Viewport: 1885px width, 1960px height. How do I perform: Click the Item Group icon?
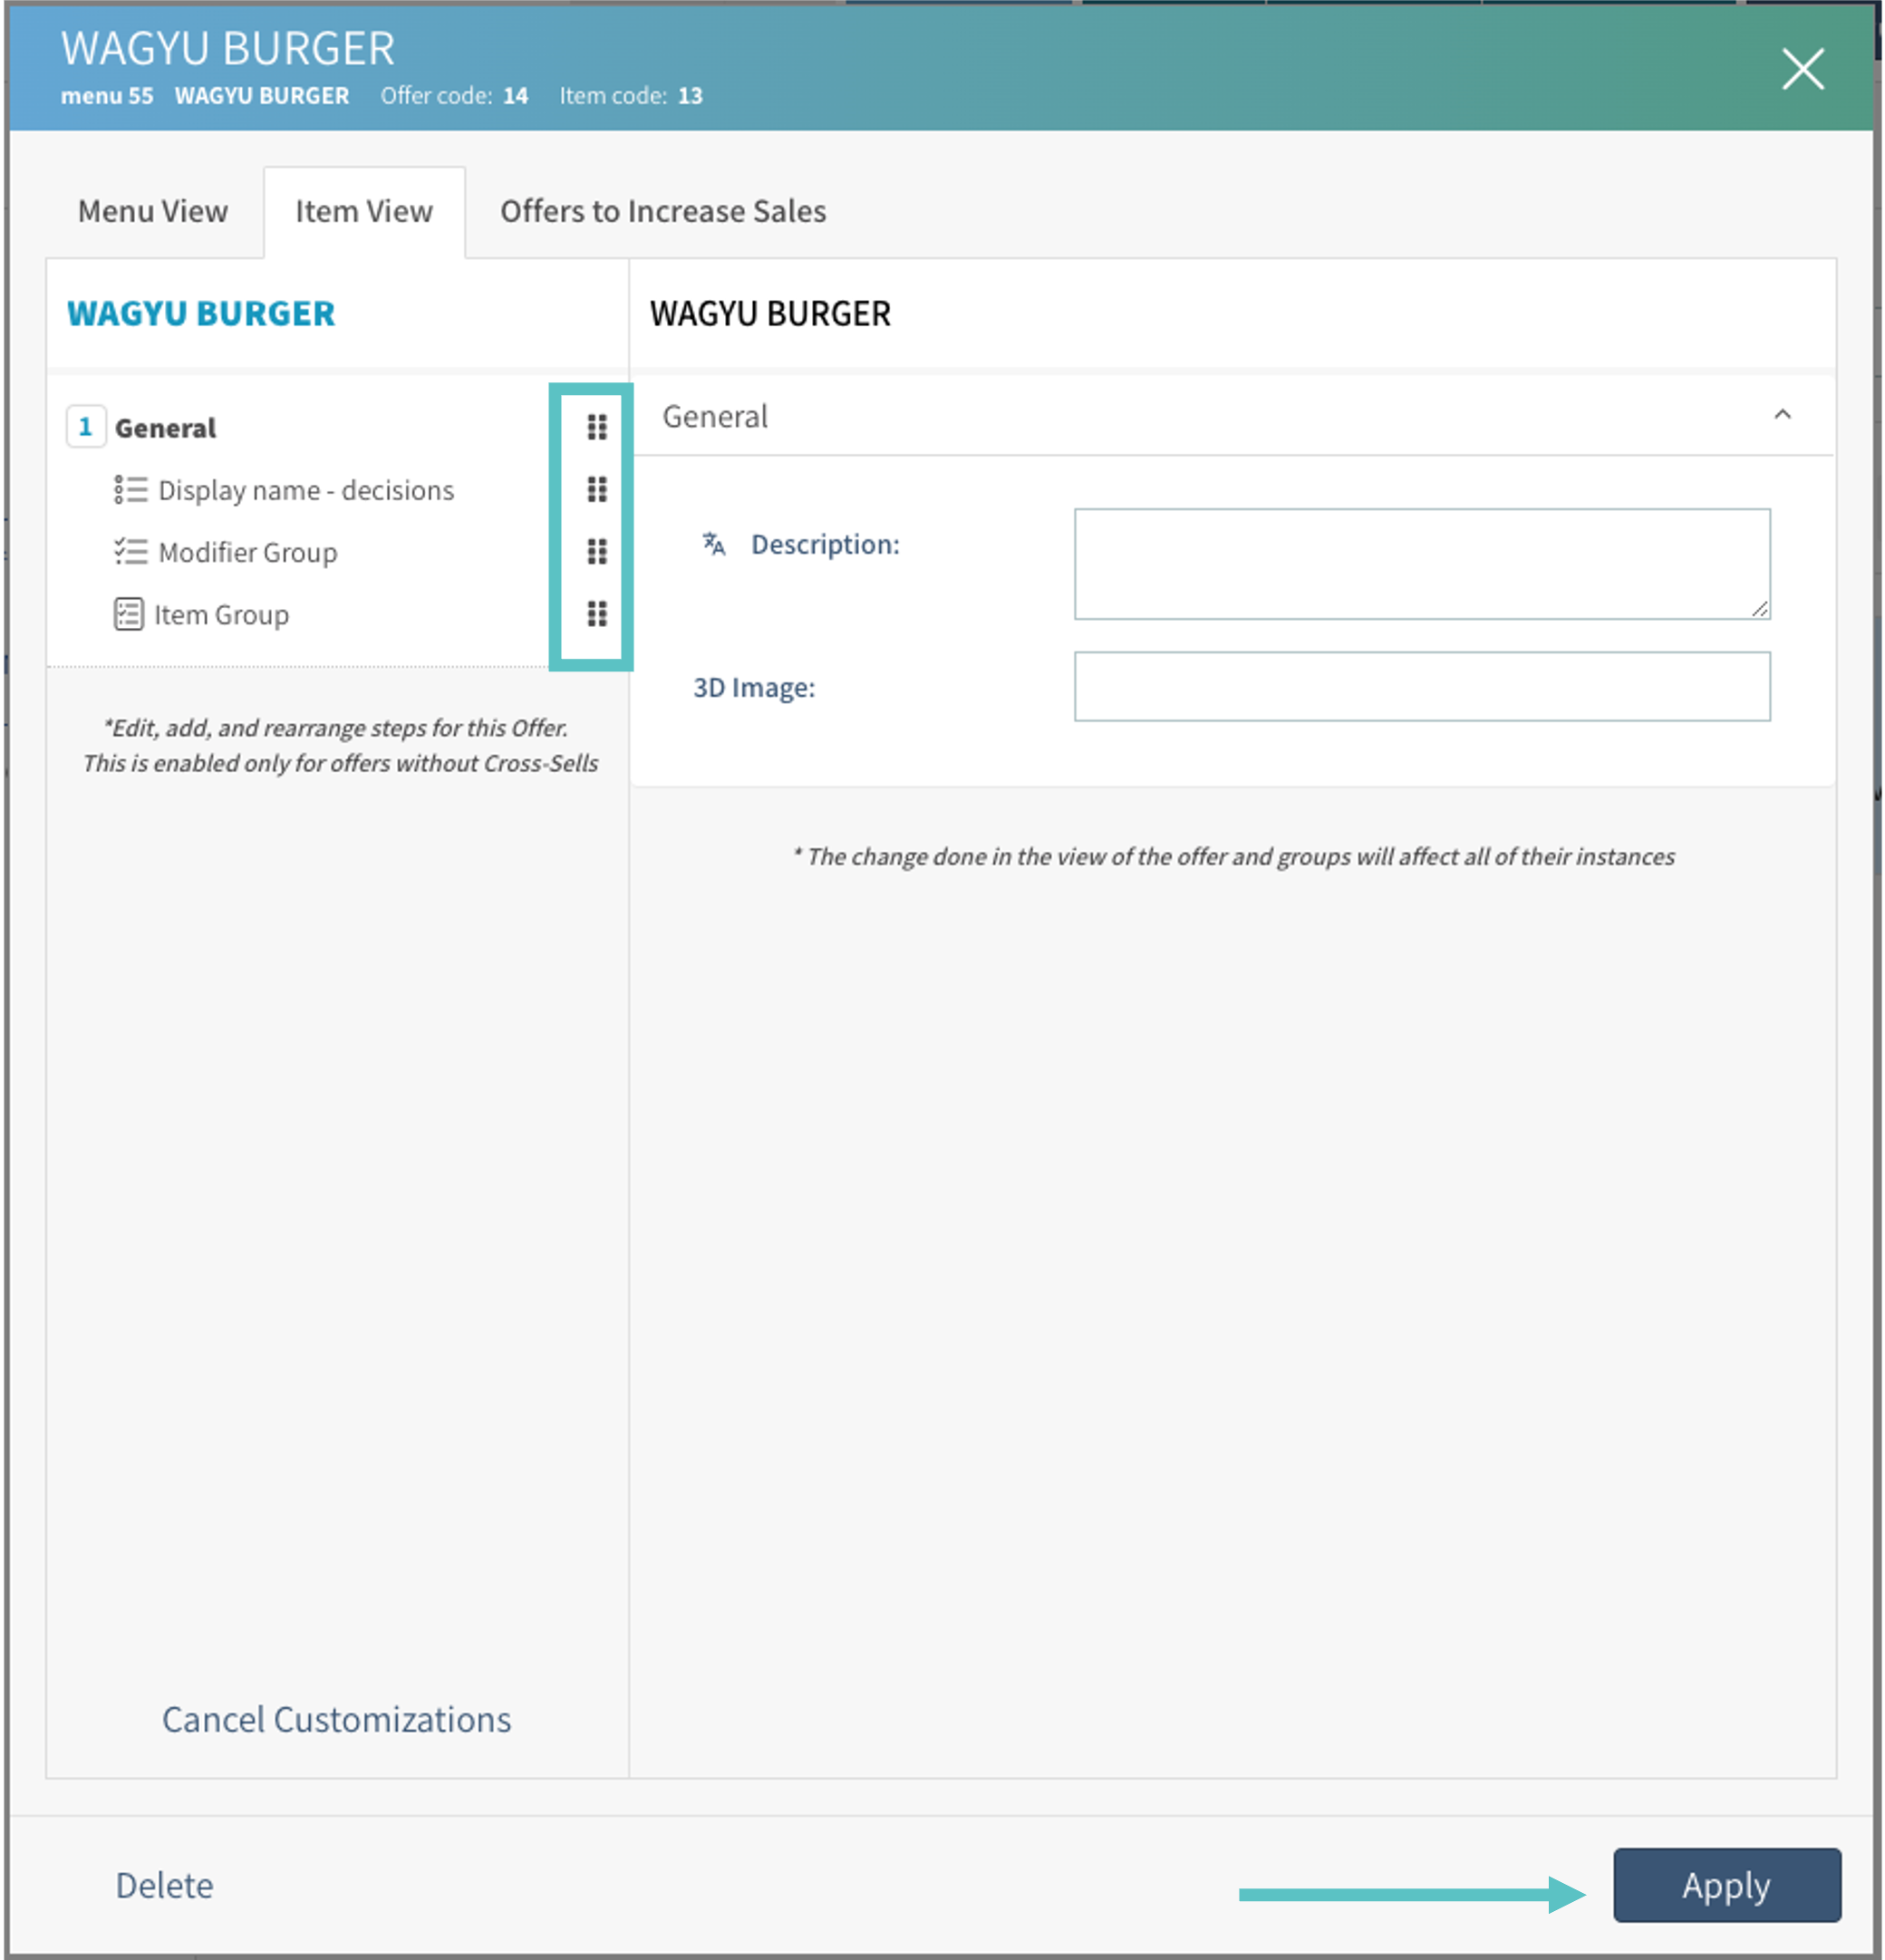point(129,614)
